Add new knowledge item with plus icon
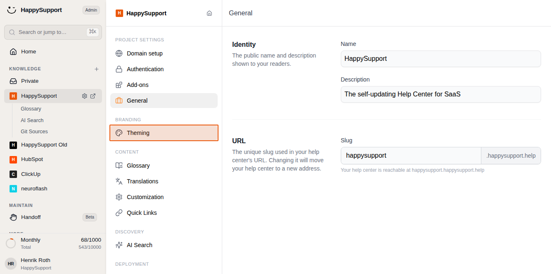Image resolution: width=551 pixels, height=274 pixels. point(97,69)
